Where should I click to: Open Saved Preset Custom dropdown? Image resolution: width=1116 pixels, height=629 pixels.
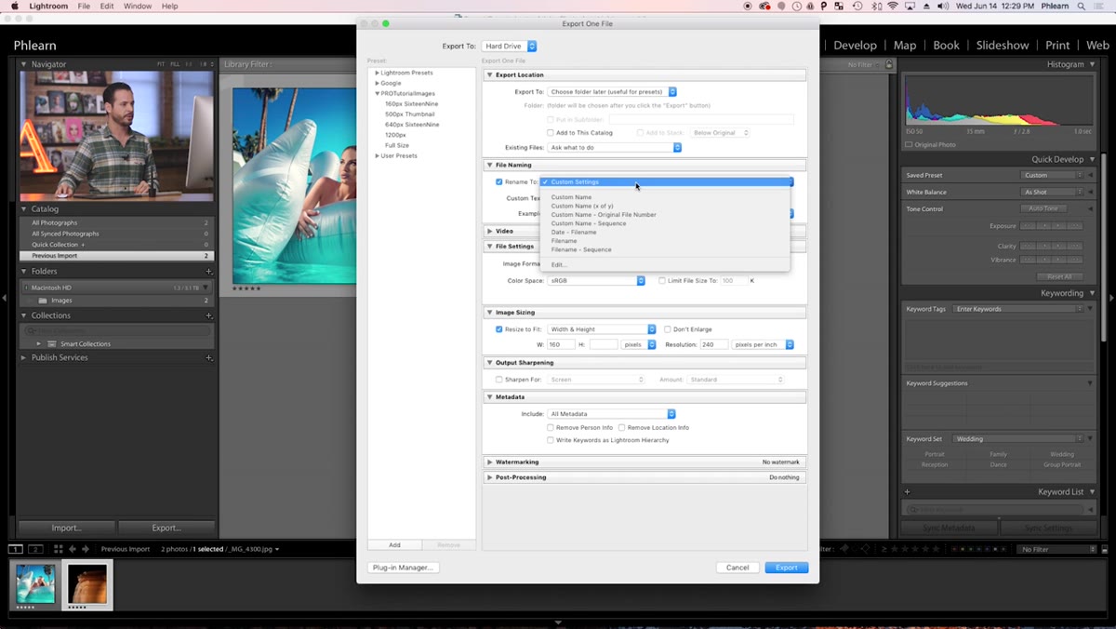(1053, 175)
